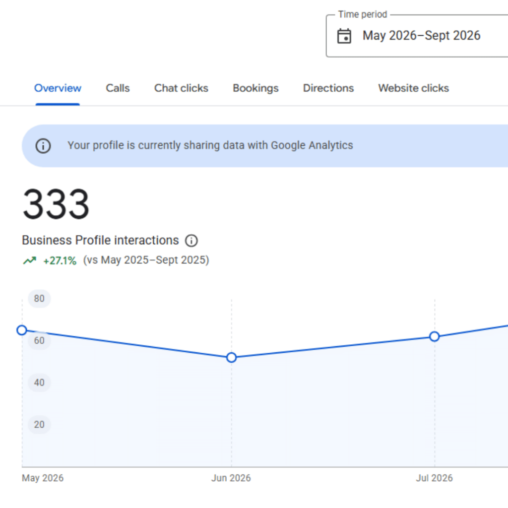Select the May 2026 data point on chart
The image size is (508, 508).
(x=22, y=330)
